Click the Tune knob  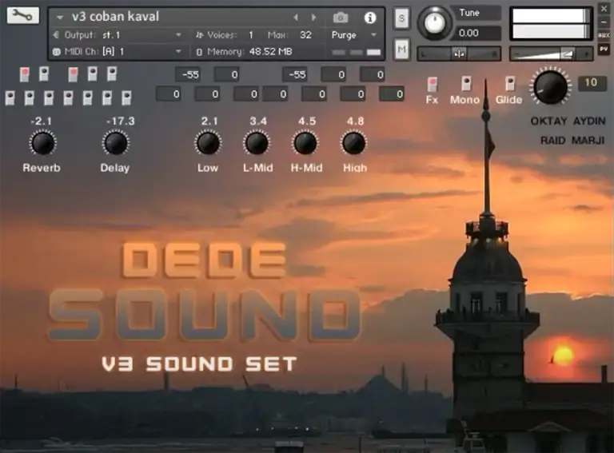434,23
